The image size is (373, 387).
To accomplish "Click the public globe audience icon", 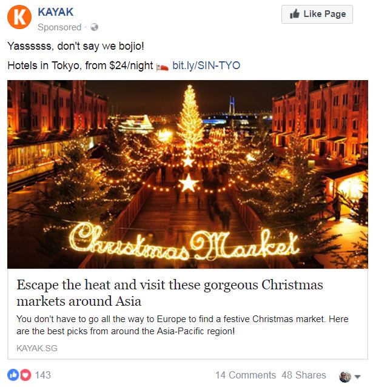I will [94, 27].
